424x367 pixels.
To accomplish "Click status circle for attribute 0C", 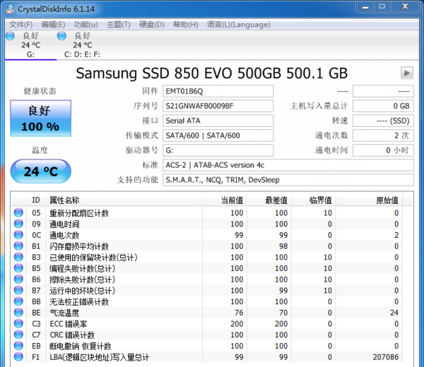I will [18, 235].
